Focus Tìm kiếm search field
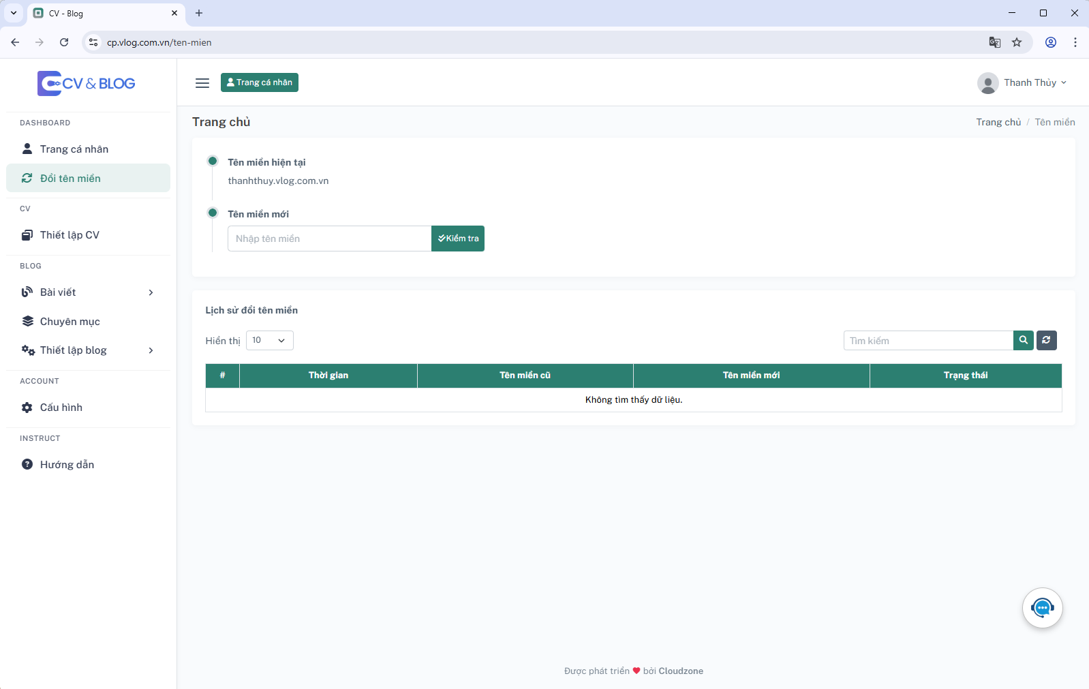Screen dimensions: 1089x689 [928, 340]
